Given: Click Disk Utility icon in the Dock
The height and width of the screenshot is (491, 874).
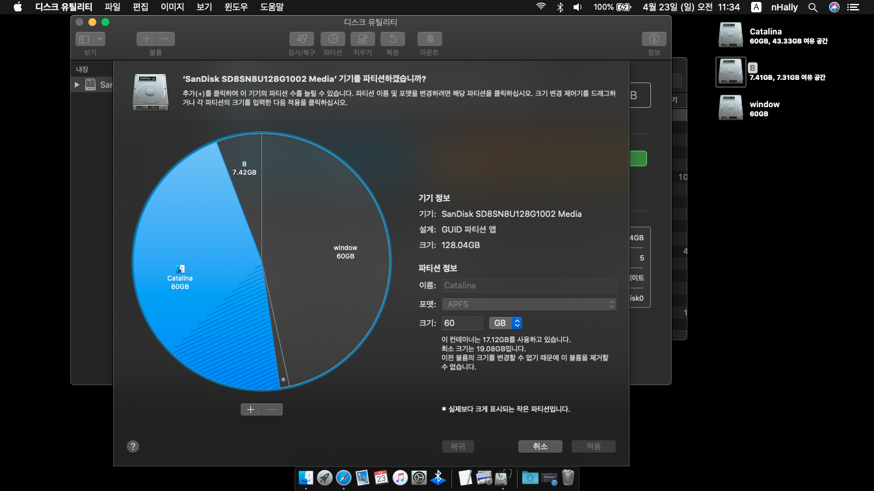Looking at the screenshot, I should [502, 477].
